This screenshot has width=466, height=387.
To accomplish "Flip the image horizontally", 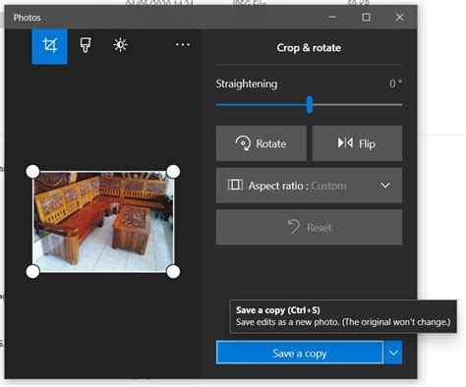I will tap(357, 143).
